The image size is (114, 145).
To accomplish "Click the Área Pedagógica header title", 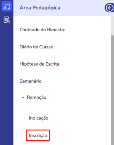I will pos(40,8).
